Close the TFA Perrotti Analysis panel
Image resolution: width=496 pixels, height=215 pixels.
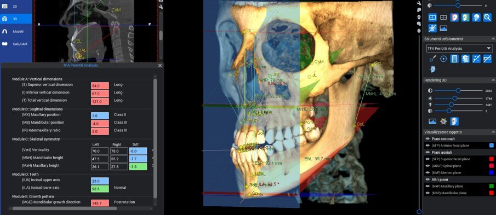coord(159,65)
